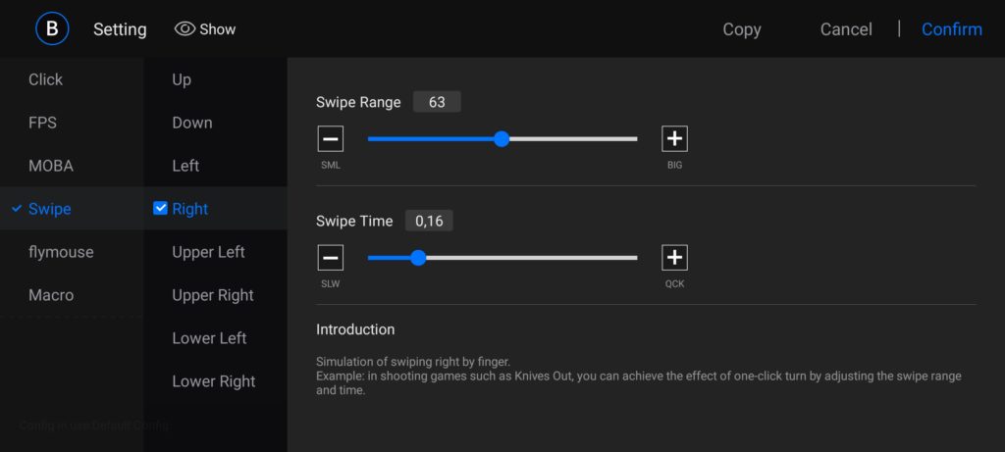The width and height of the screenshot is (1005, 452).
Task: Pick the Lower Right swipe direction
Action: (x=213, y=381)
